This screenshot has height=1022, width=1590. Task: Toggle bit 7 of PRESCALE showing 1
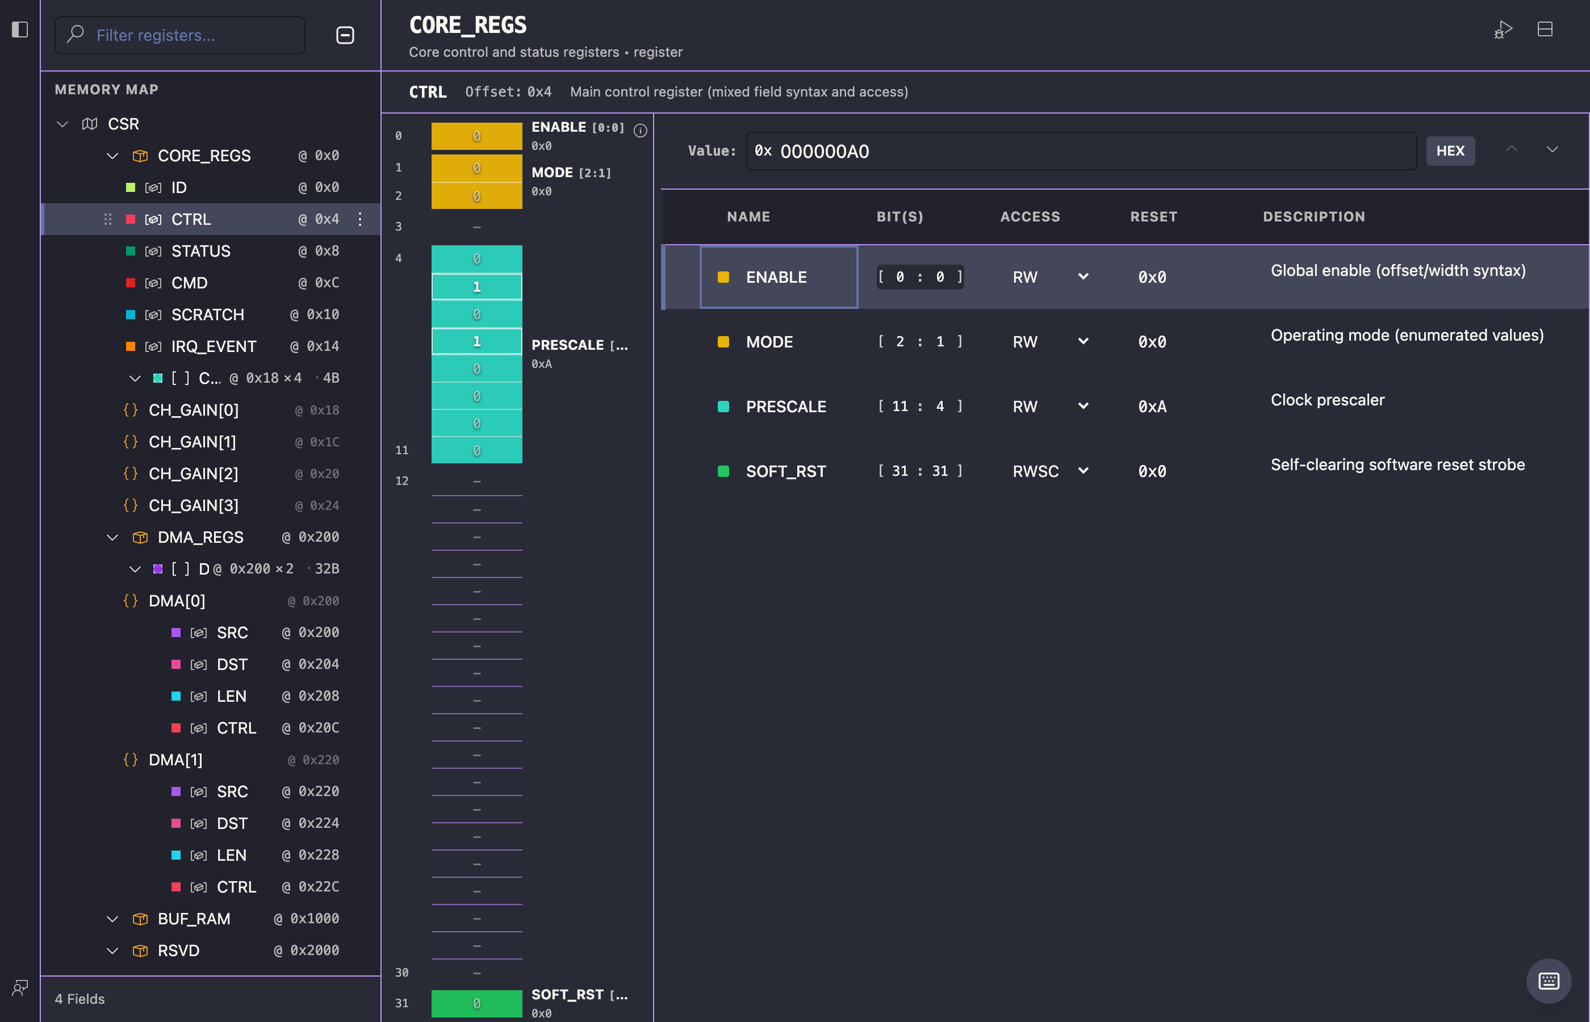pos(476,341)
